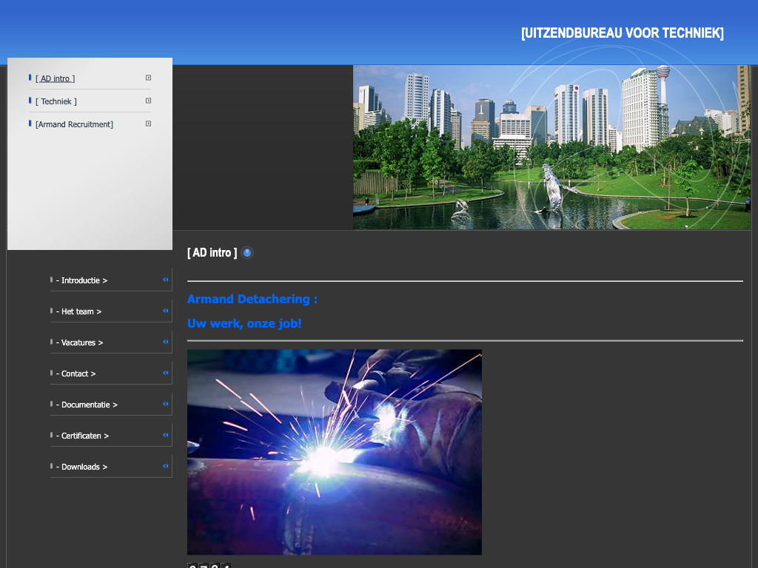The image size is (758, 568).
Task: Switch to the [ Techniek ] menu section
Action: (x=56, y=101)
